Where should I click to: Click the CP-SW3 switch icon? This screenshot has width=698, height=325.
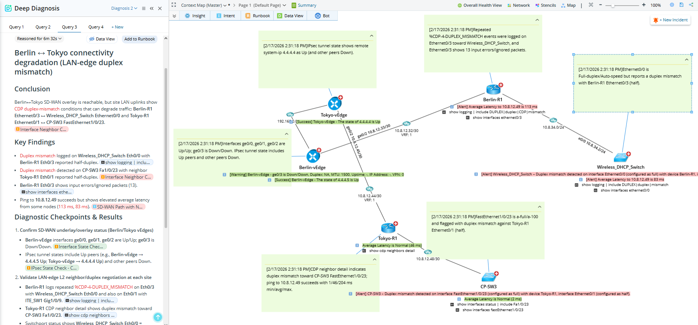489,277
